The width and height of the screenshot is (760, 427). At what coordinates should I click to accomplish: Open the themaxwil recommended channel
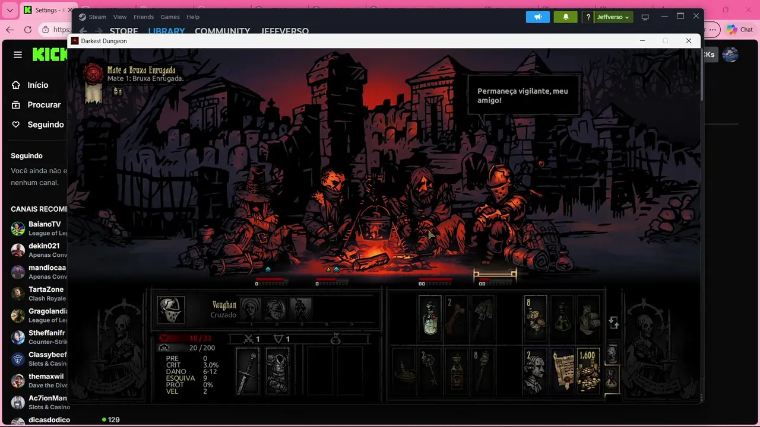(38, 381)
